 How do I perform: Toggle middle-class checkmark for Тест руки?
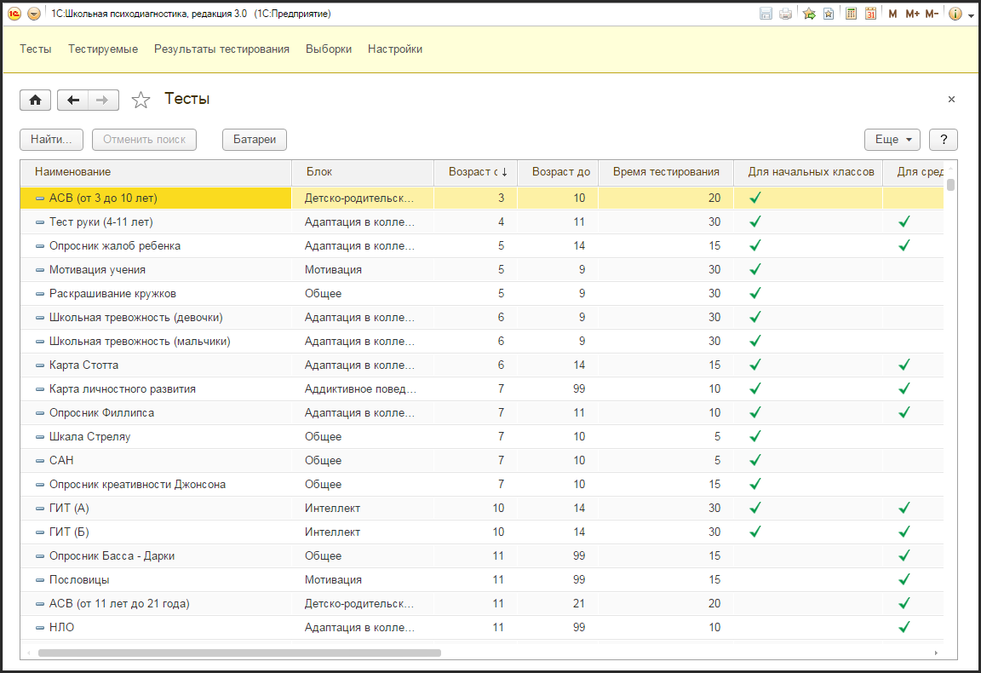pyautogui.click(x=904, y=221)
